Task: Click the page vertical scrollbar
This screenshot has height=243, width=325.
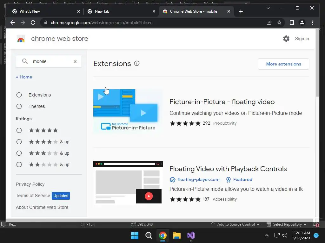Action: [317, 63]
